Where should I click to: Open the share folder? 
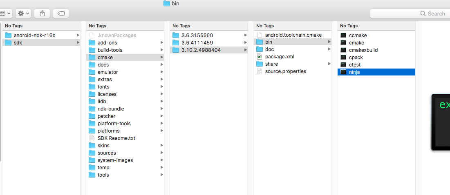click(293, 64)
